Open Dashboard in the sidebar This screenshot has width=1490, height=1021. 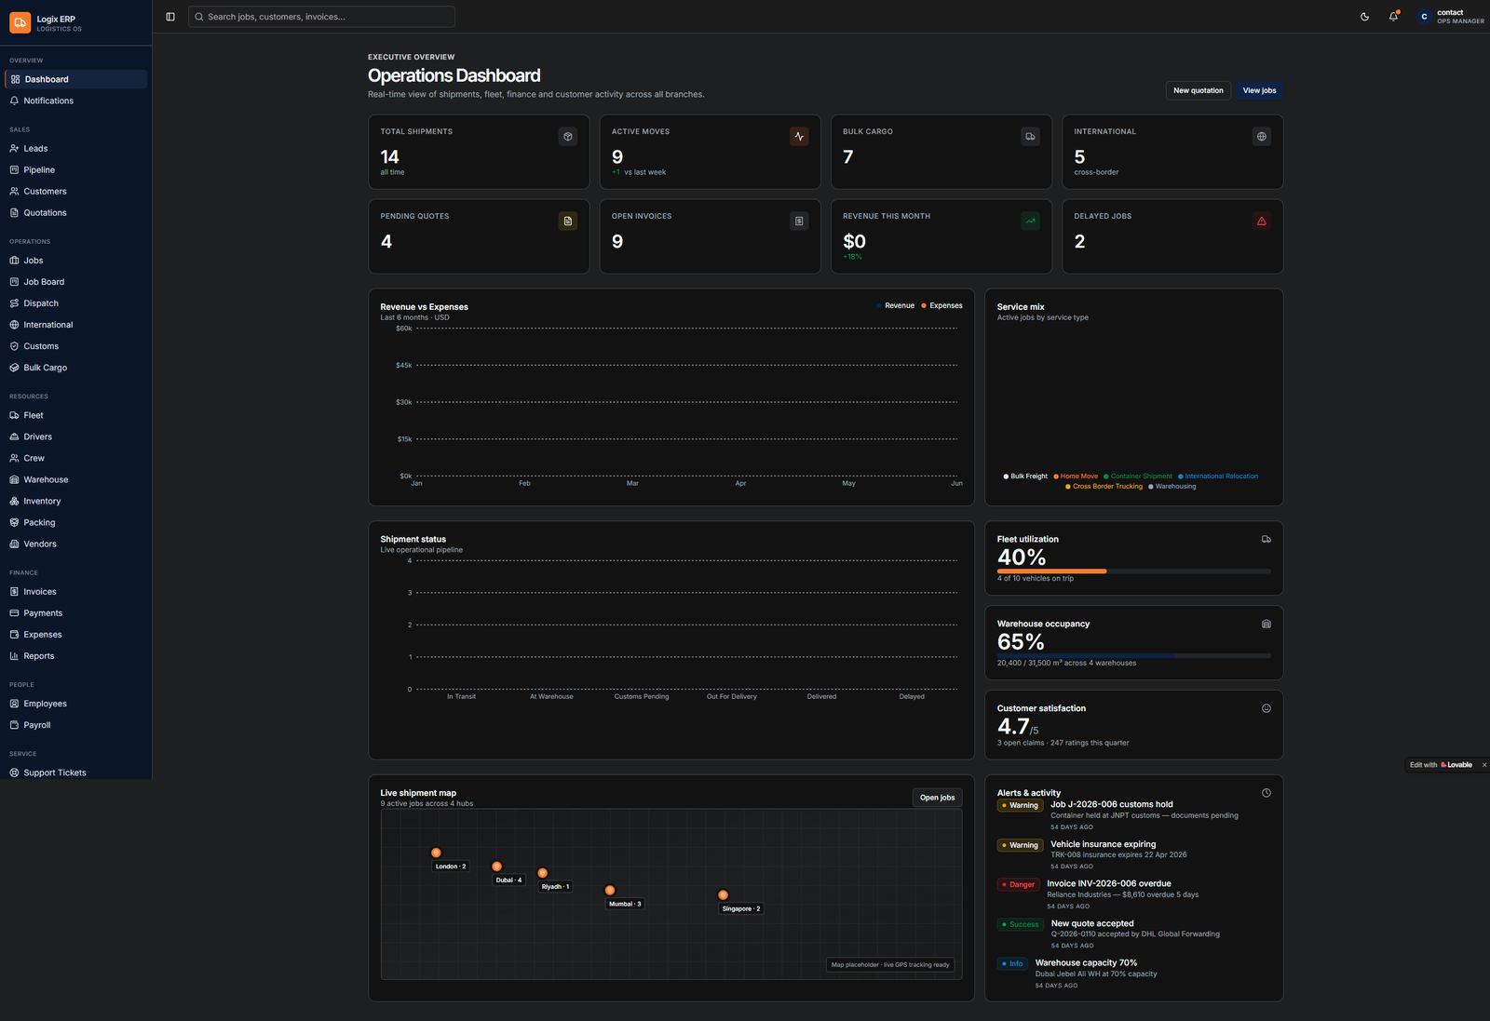point(76,79)
